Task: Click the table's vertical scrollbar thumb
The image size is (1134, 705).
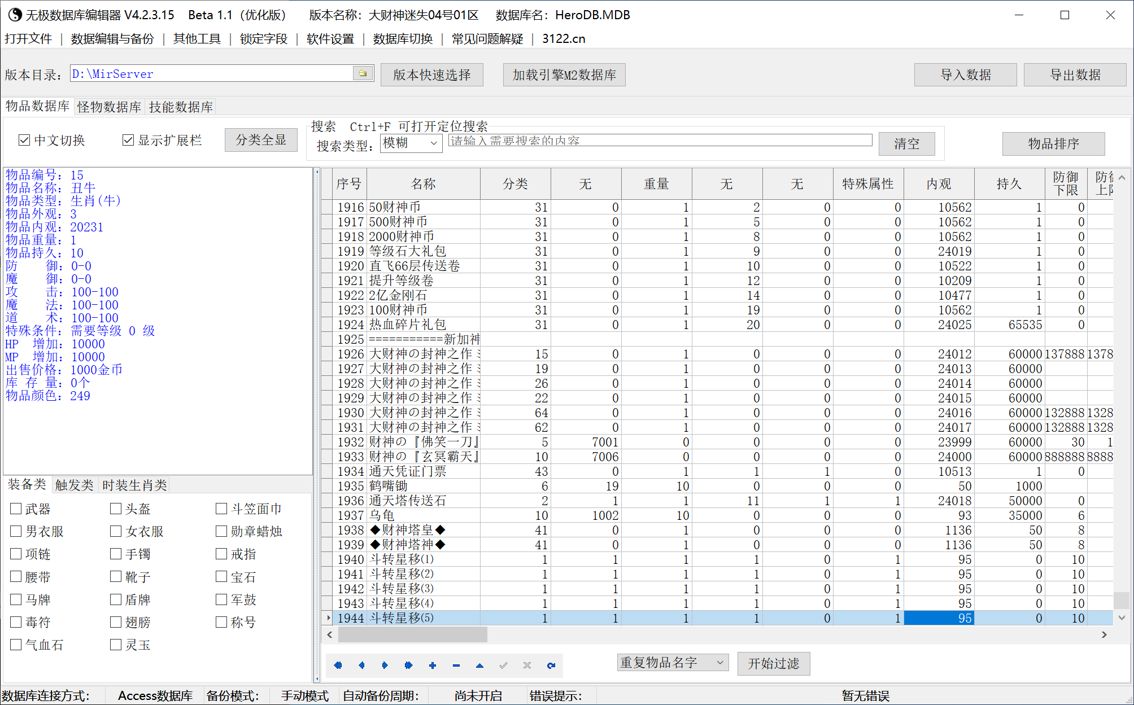Action: [1122, 601]
